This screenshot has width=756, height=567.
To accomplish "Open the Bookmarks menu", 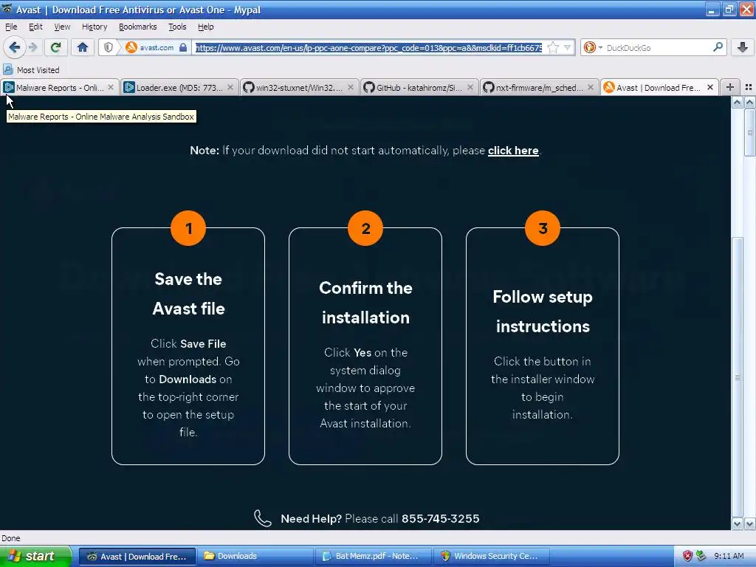I will pyautogui.click(x=138, y=27).
